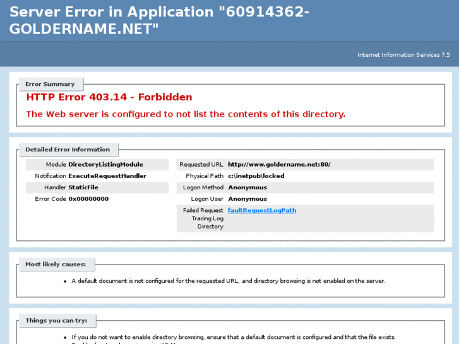Click the 'Notification' field label
The height and width of the screenshot is (344, 459).
(x=51, y=176)
